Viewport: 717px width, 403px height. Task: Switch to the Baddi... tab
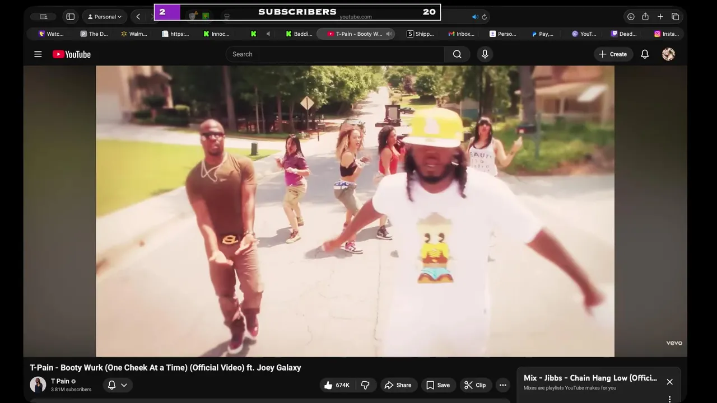[x=299, y=34]
